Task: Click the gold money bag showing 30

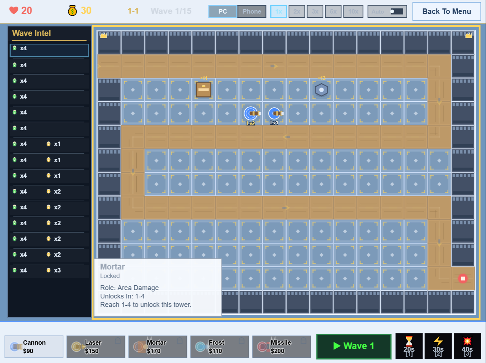Action: point(79,10)
